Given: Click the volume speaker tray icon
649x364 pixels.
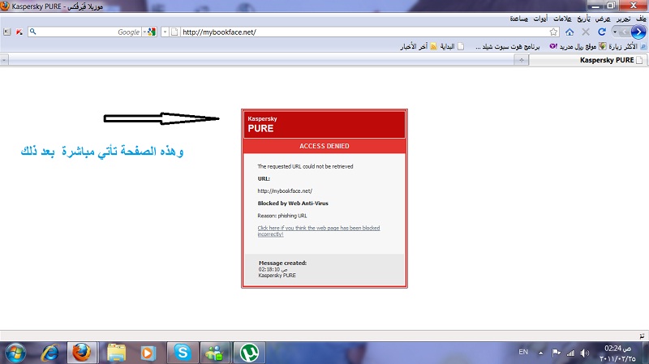Looking at the screenshot, I should [586, 353].
